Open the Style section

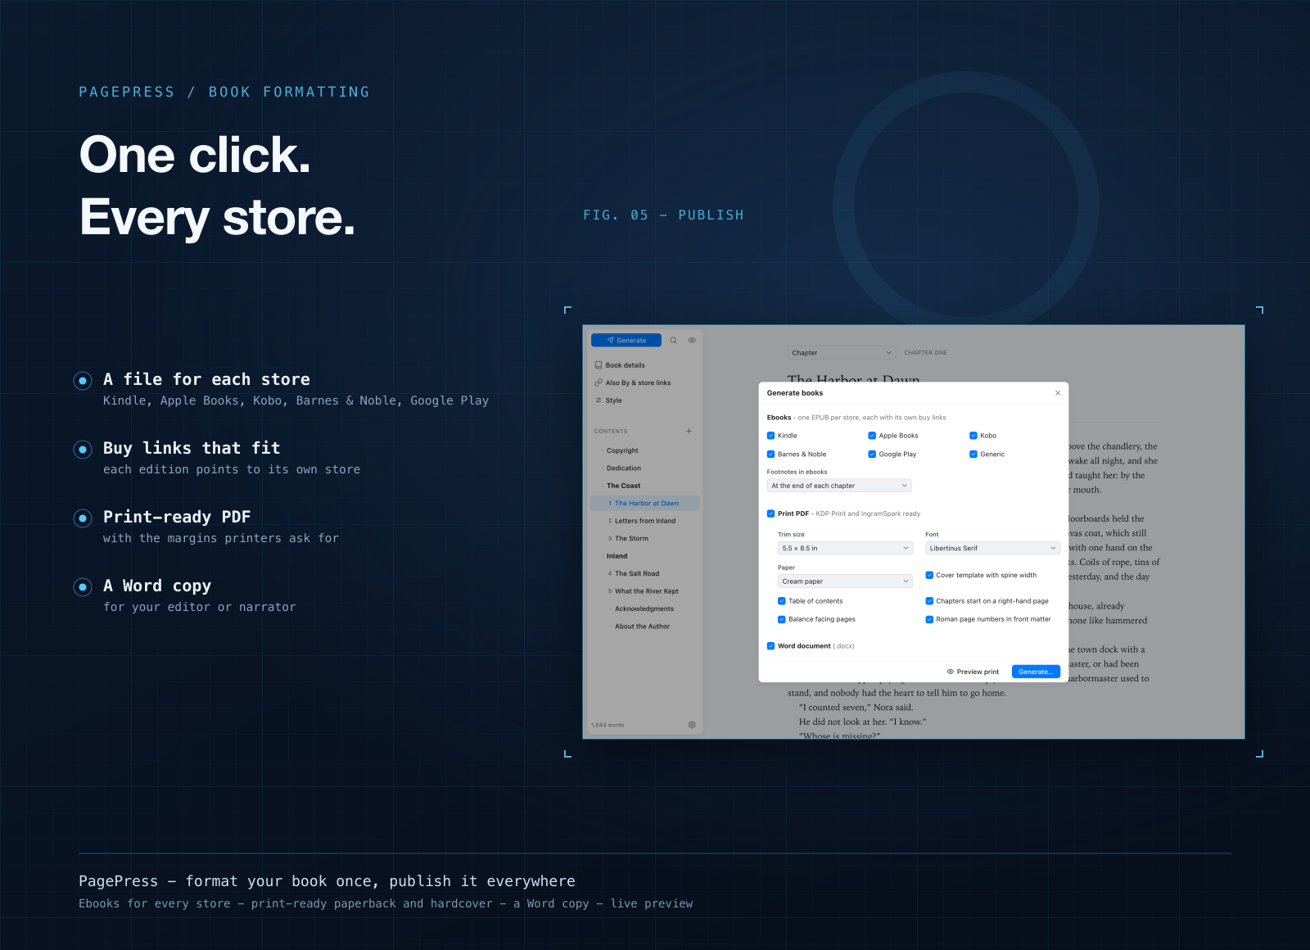pyautogui.click(x=644, y=400)
